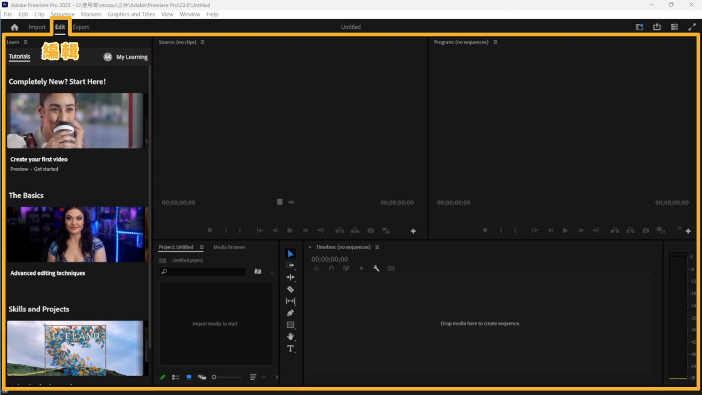This screenshot has height=395, width=702.
Task: Click the Get started link
Action: 46,169
